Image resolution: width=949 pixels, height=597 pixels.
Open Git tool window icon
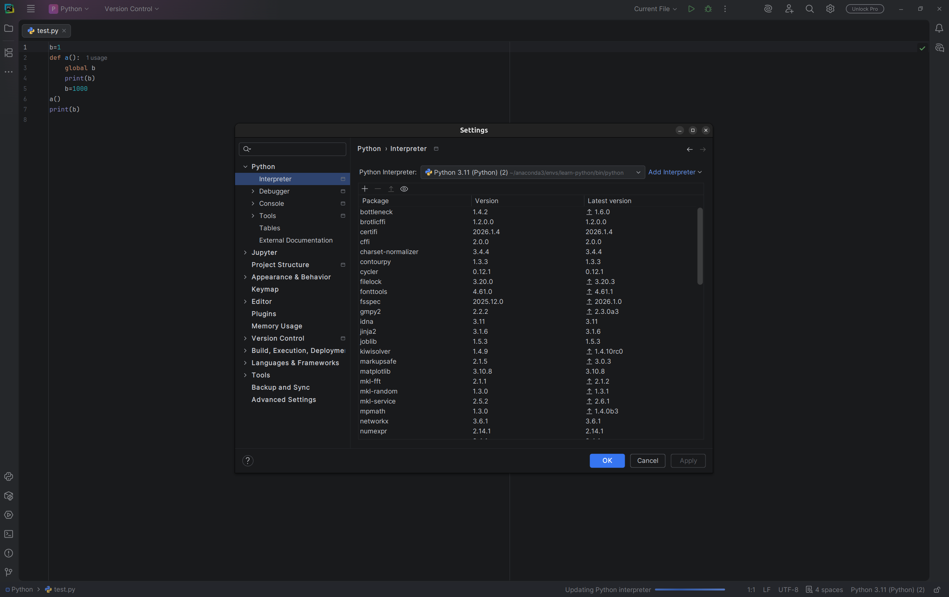click(9, 572)
